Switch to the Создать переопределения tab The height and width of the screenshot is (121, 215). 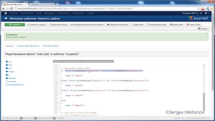(x=28, y=46)
